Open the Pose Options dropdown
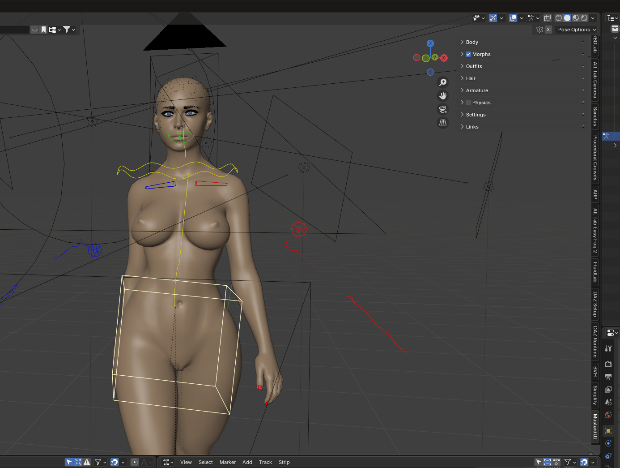Viewport: 620px width, 468px height. point(577,30)
